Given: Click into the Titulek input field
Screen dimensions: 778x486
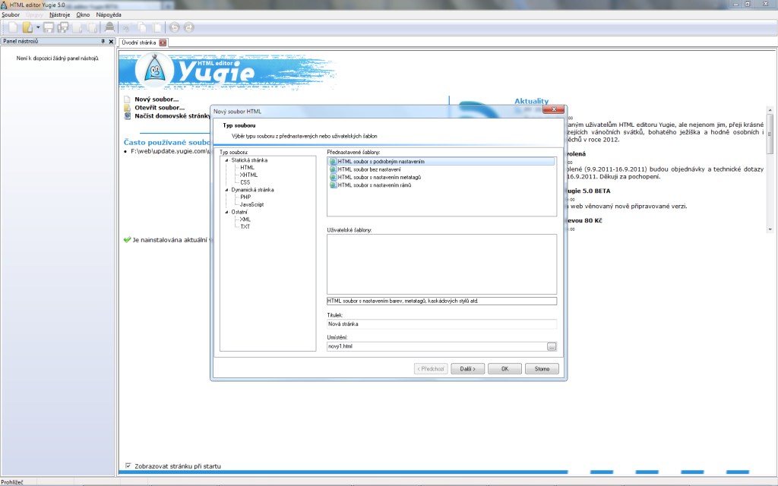Looking at the screenshot, I should (x=441, y=324).
